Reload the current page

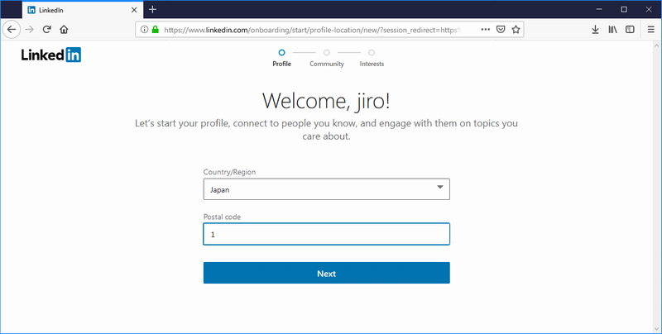point(47,30)
